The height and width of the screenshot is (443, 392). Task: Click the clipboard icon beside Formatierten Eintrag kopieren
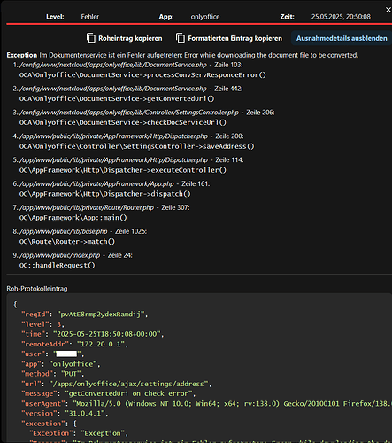(181, 38)
